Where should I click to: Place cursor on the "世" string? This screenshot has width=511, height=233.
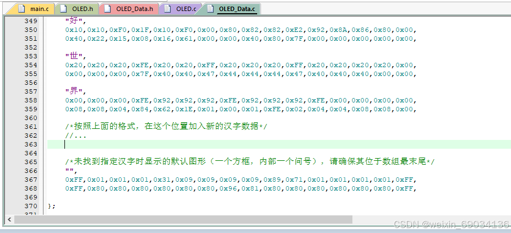(74, 56)
